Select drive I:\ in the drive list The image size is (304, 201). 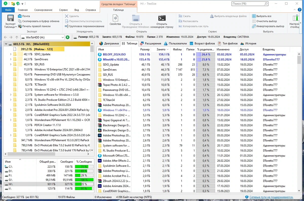(x=49, y=189)
